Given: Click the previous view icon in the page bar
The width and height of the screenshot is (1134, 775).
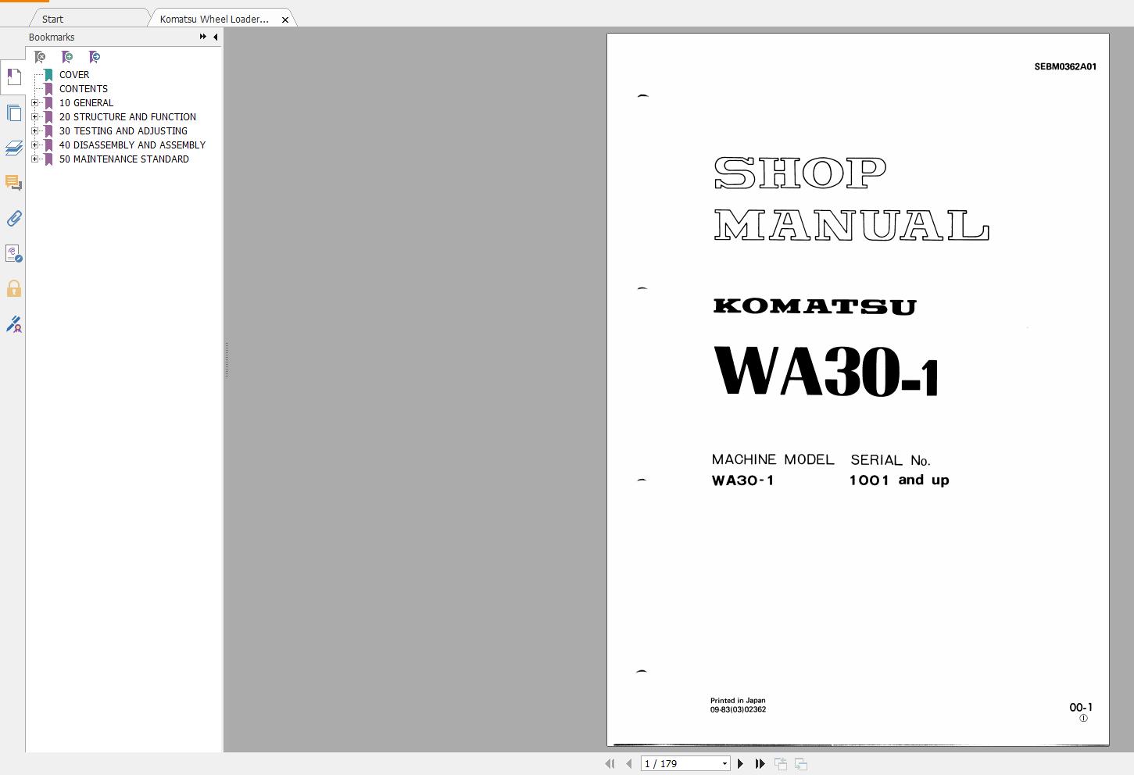Looking at the screenshot, I should (781, 763).
